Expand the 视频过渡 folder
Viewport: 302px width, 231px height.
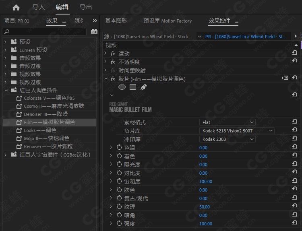(6, 82)
